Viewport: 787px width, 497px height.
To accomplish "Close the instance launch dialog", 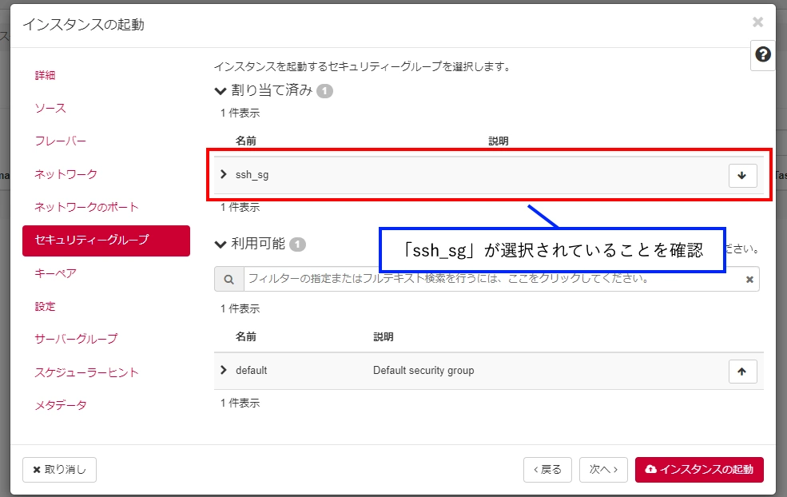I will click(757, 22).
